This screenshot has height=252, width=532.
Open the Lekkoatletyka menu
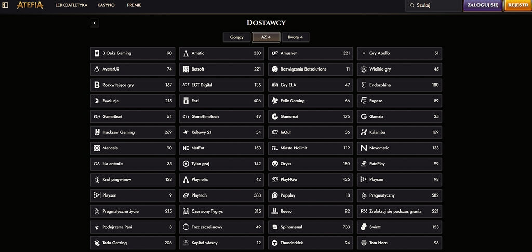pyautogui.click(x=71, y=5)
